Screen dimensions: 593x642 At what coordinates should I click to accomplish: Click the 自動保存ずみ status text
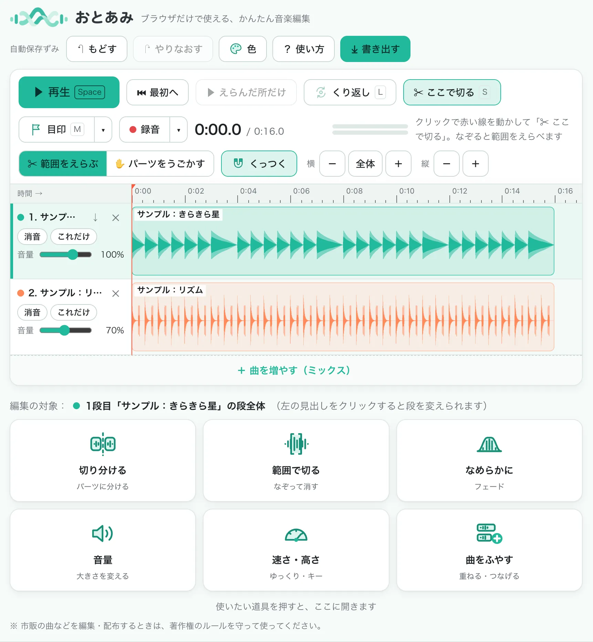tap(35, 49)
